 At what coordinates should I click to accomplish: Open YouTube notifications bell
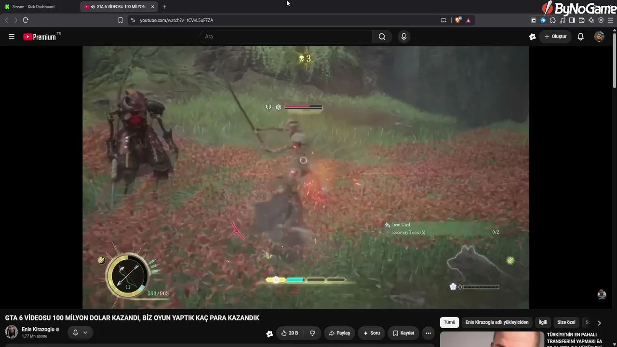[581, 37]
